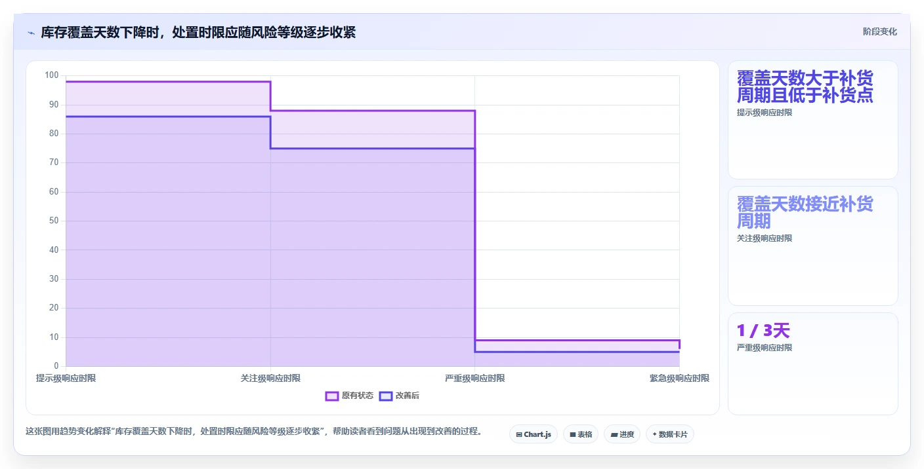This screenshot has width=924, height=469.
Task: Click the 严重级响应时限 caption in third card
Action: pyautogui.click(x=765, y=348)
